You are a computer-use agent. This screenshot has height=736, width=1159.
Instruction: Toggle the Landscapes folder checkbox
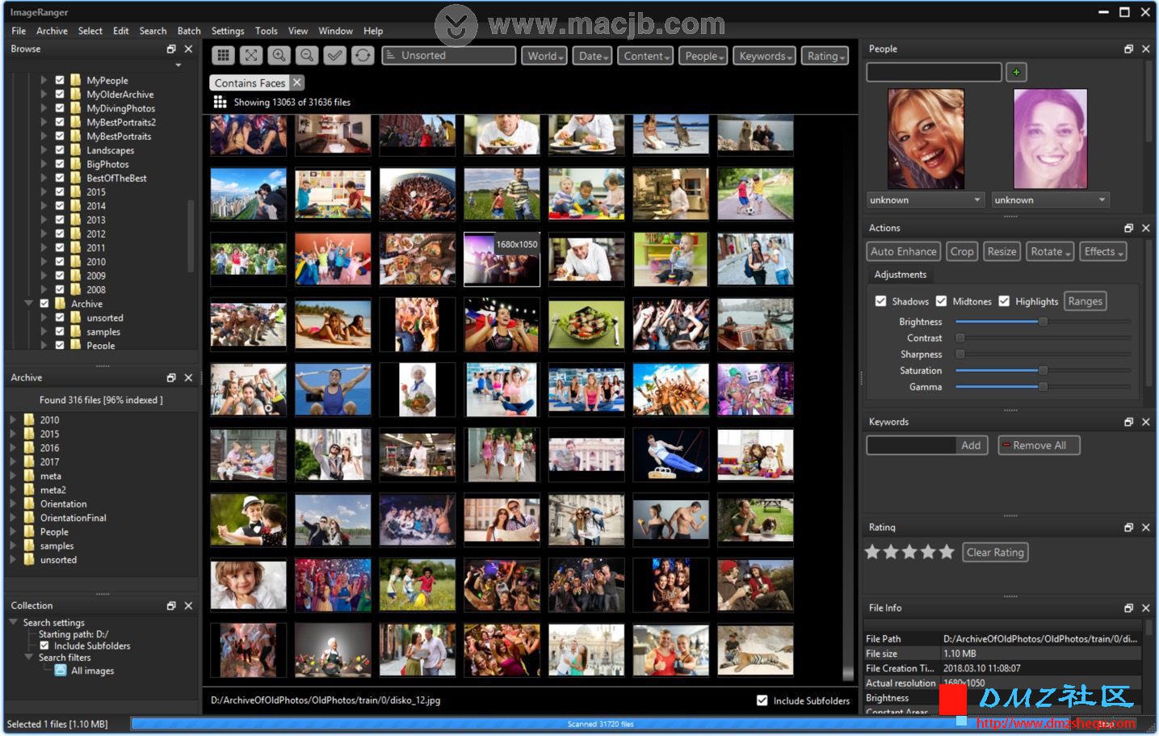click(60, 150)
